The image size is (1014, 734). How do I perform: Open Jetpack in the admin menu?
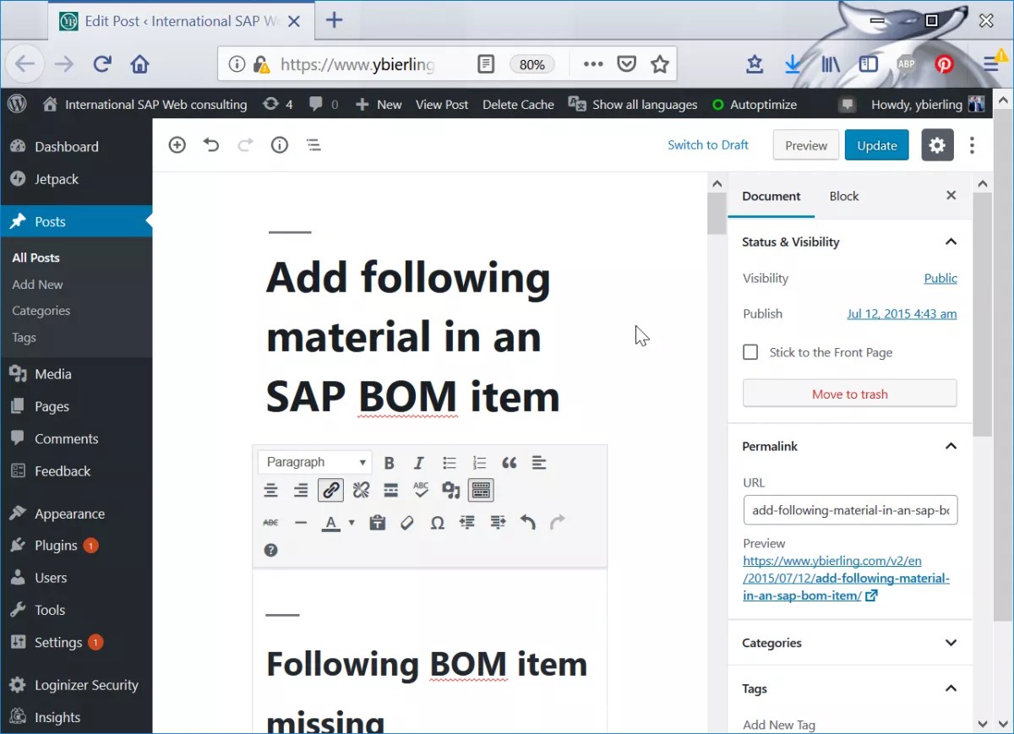(x=56, y=179)
